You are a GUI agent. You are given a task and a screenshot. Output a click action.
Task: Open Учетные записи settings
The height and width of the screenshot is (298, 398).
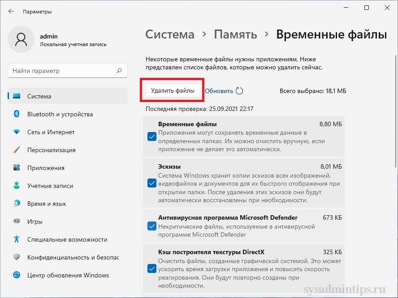[50, 186]
